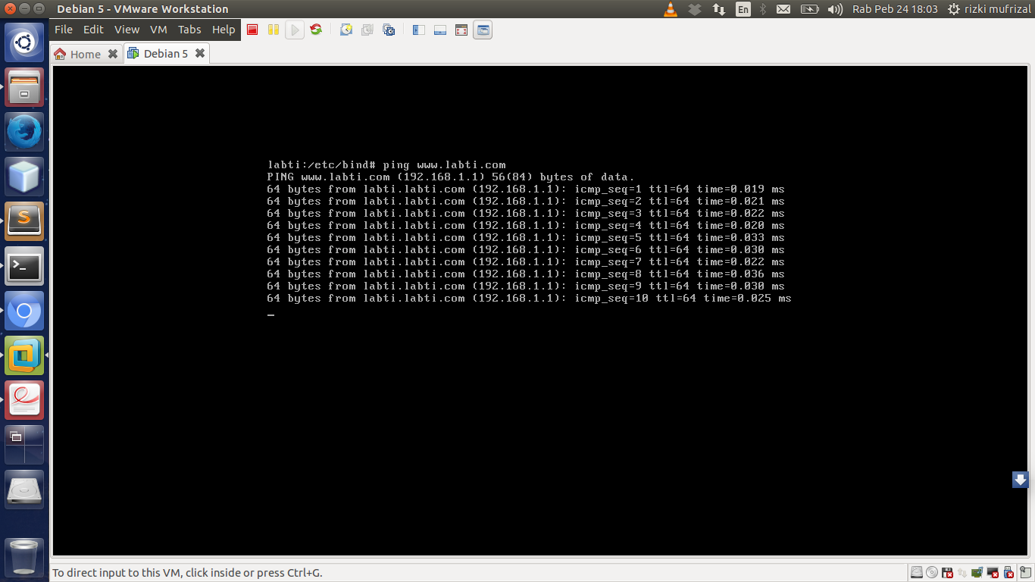This screenshot has width=1035, height=582.
Task: Click the blue download arrow at right edge
Action: pos(1021,480)
